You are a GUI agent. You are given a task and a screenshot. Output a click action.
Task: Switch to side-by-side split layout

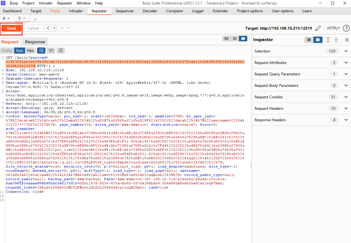pyautogui.click(x=226, y=38)
